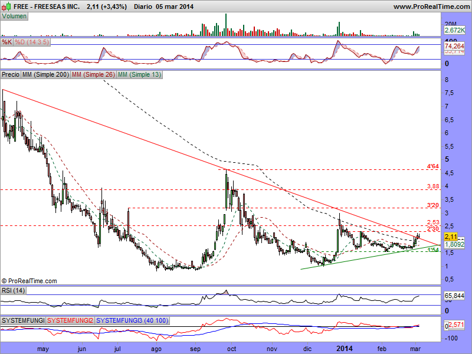The width and height of the screenshot is (472, 354).
Task: Click the 2014 year label on time axis
Action: (345, 349)
